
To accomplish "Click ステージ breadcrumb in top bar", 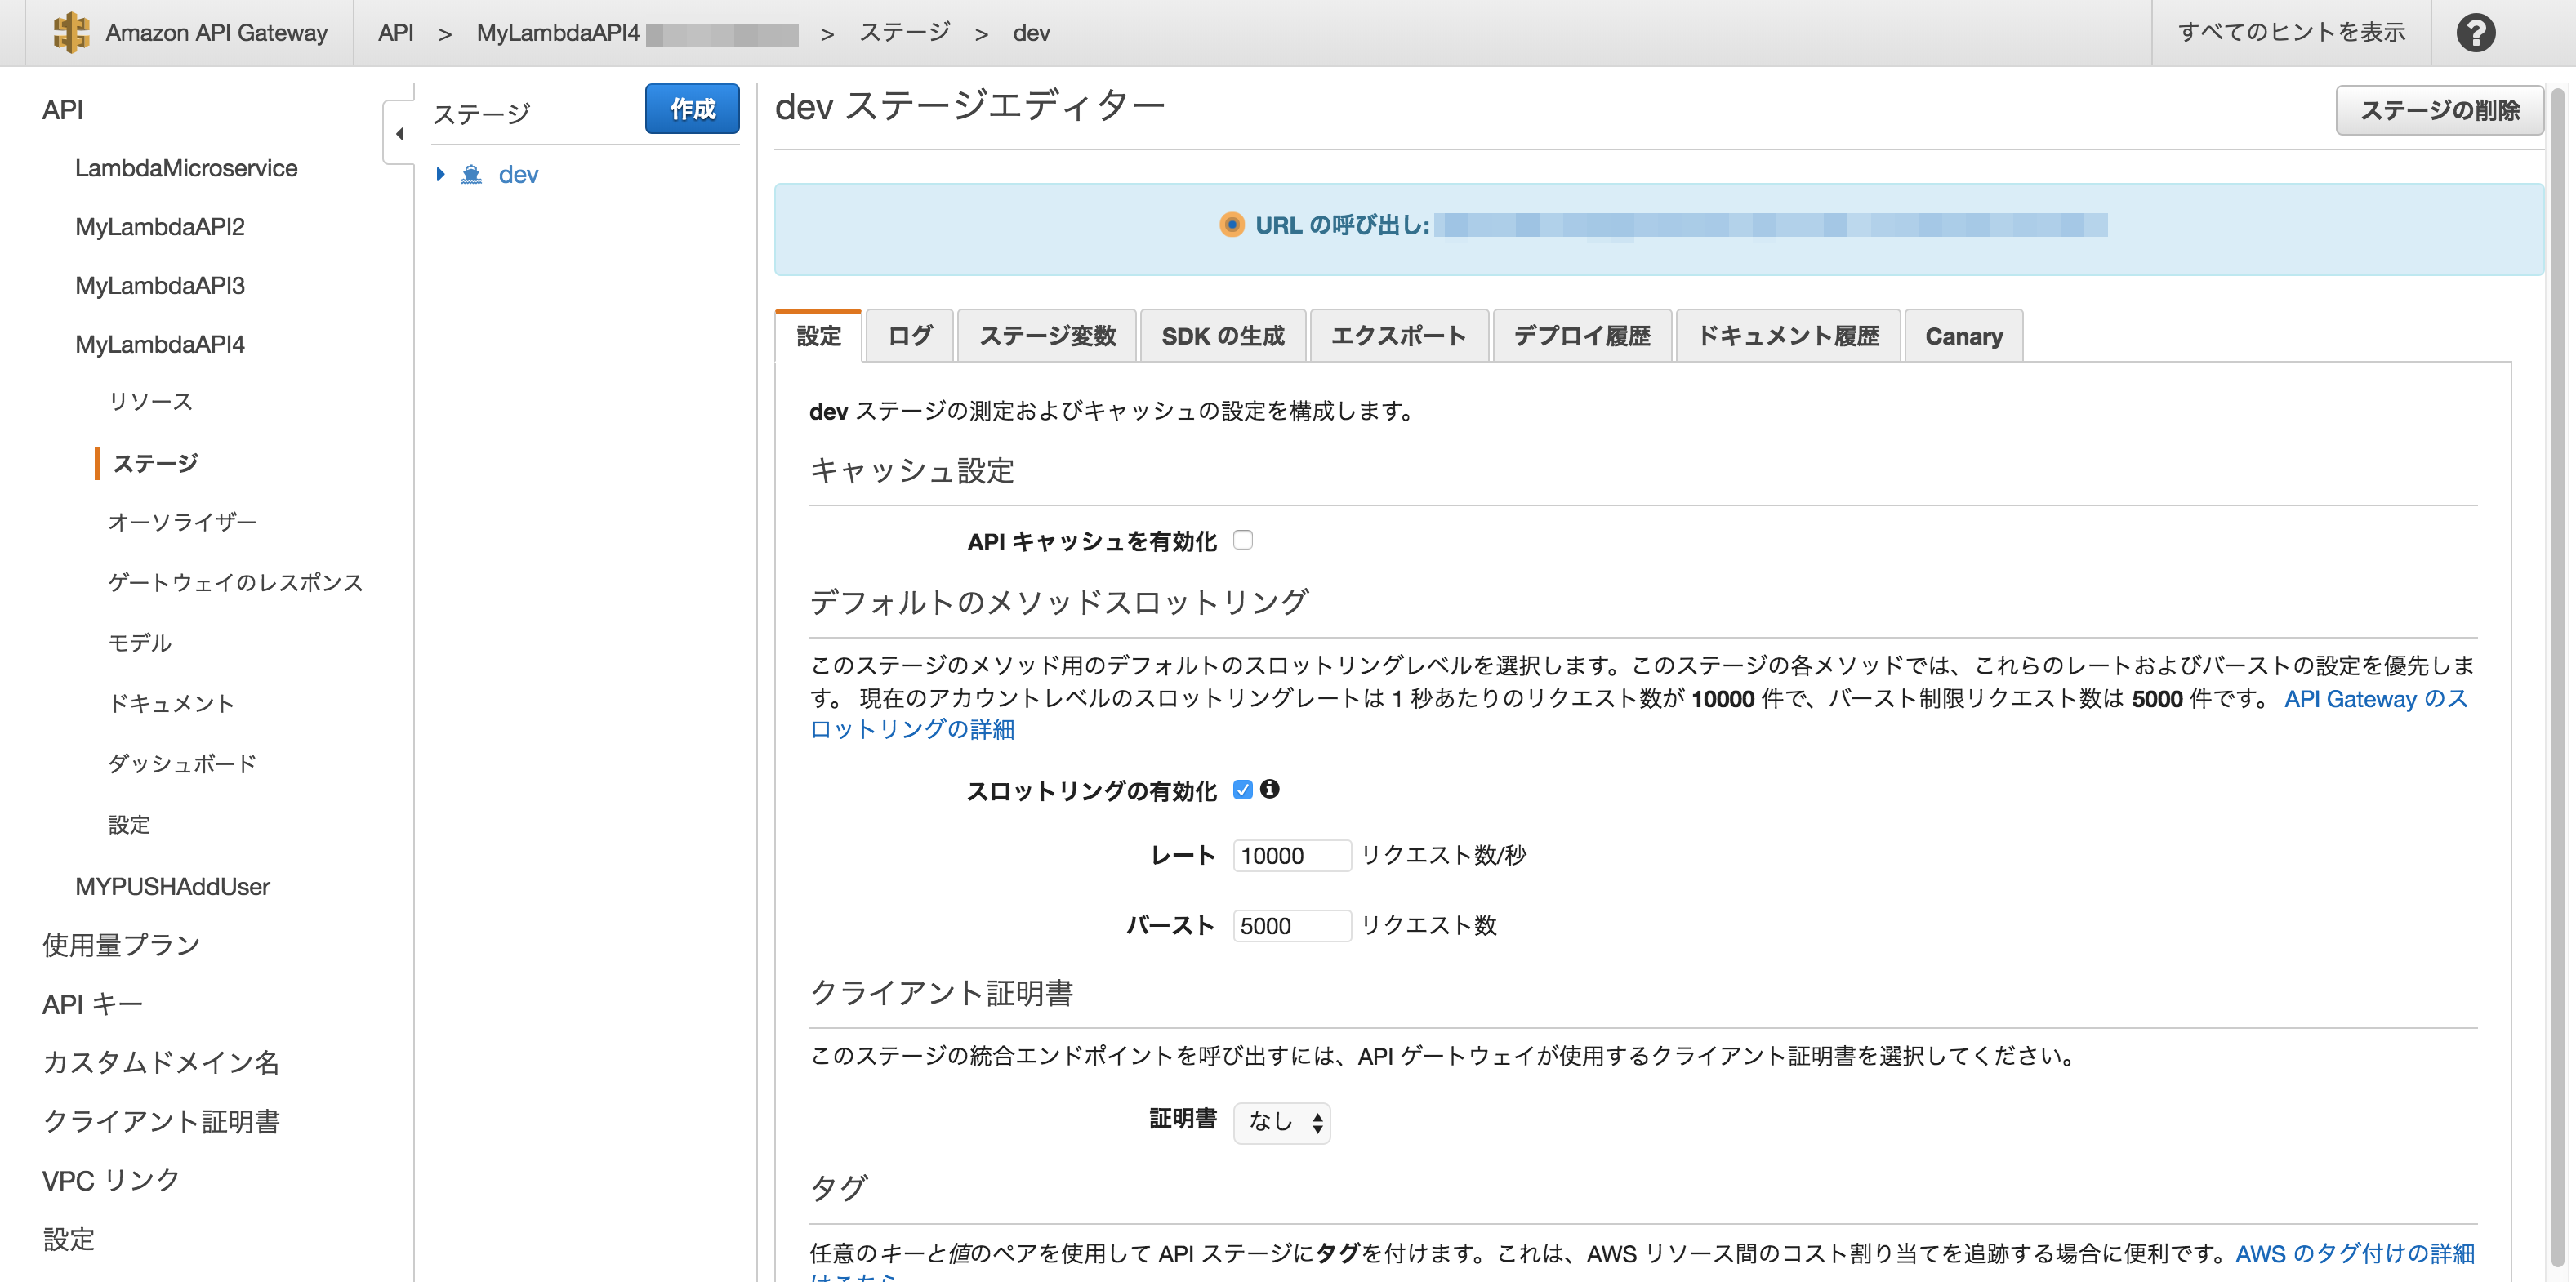I will point(904,33).
